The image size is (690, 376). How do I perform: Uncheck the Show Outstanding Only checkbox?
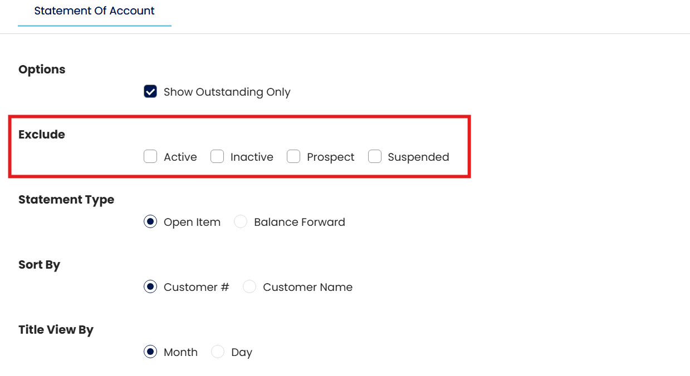tap(150, 92)
